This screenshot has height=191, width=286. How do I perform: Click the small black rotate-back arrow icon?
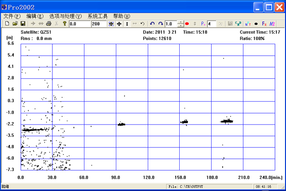click(x=143, y=24)
